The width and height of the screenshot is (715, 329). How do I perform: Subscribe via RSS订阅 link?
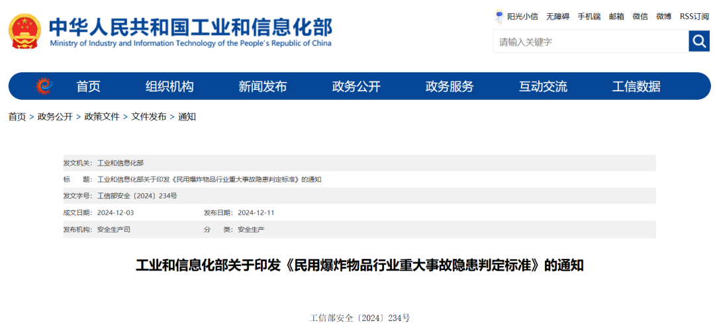(694, 17)
